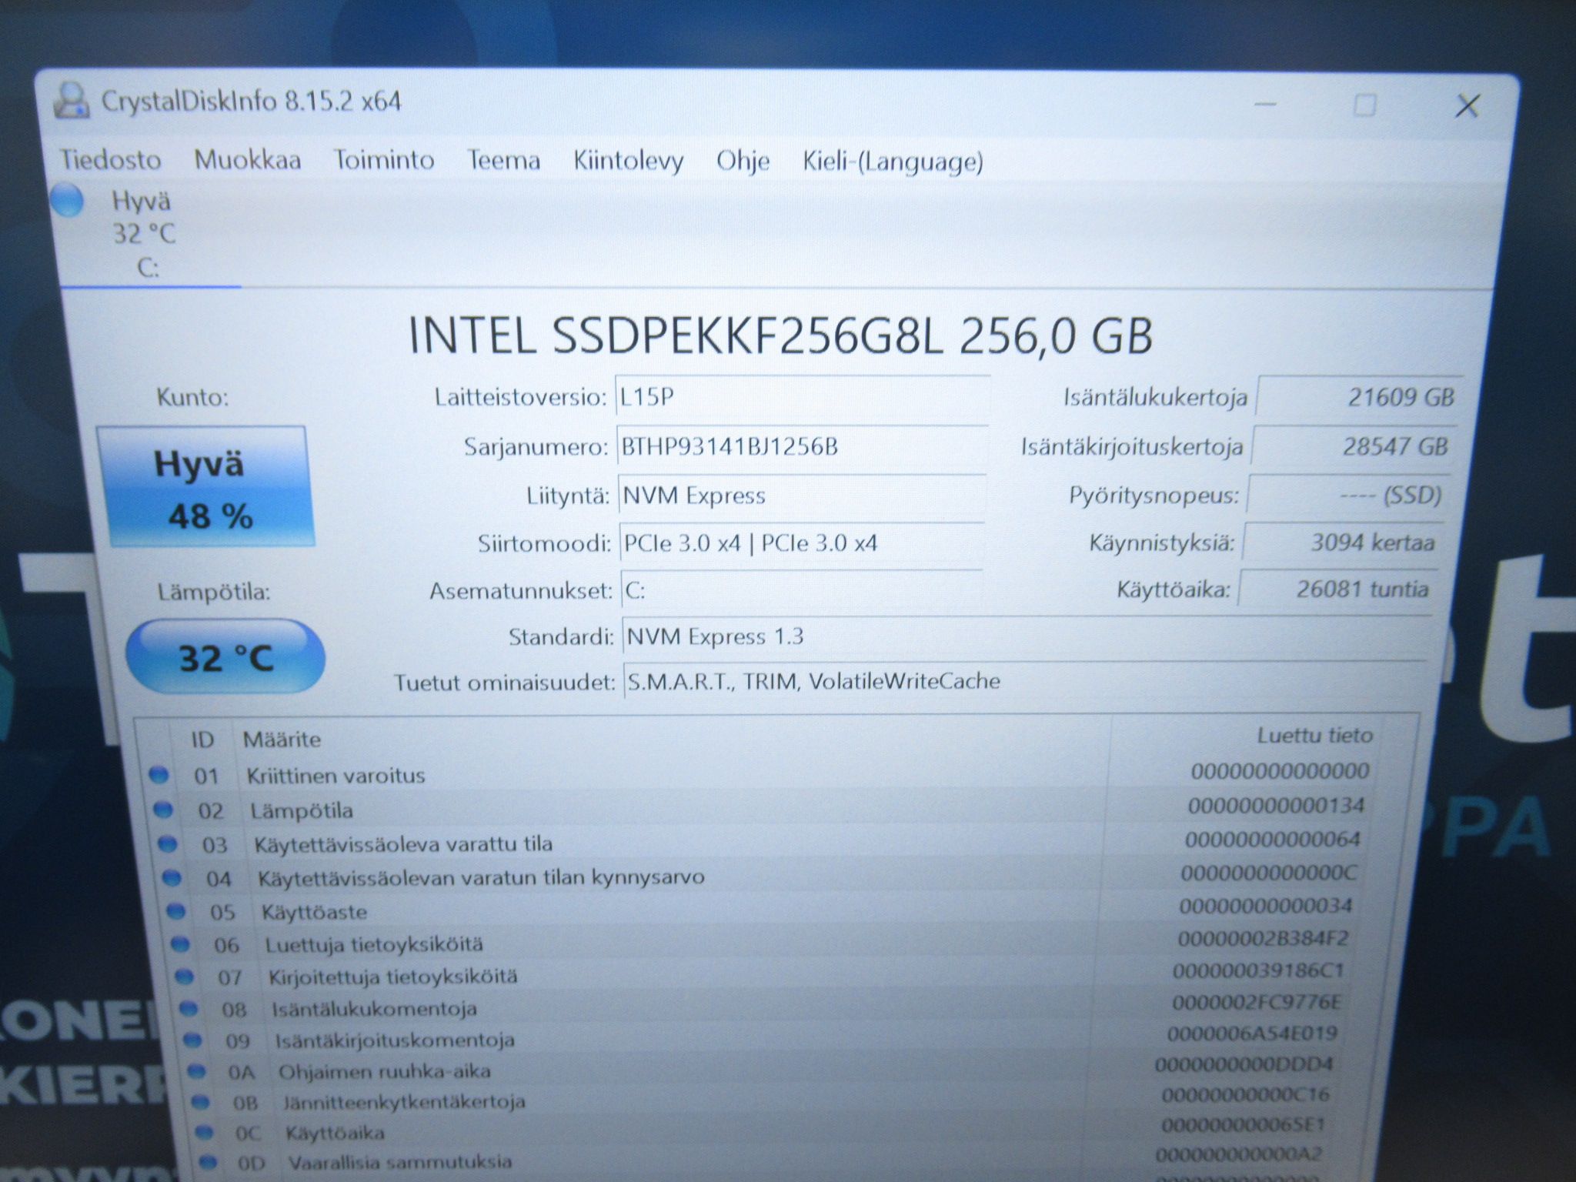This screenshot has width=1576, height=1182.
Task: Click the Käynnistyksiä value 3094 kertaa
Action: click(x=1343, y=543)
